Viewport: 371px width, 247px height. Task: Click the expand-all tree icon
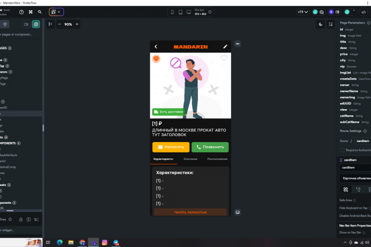[x=28, y=219]
